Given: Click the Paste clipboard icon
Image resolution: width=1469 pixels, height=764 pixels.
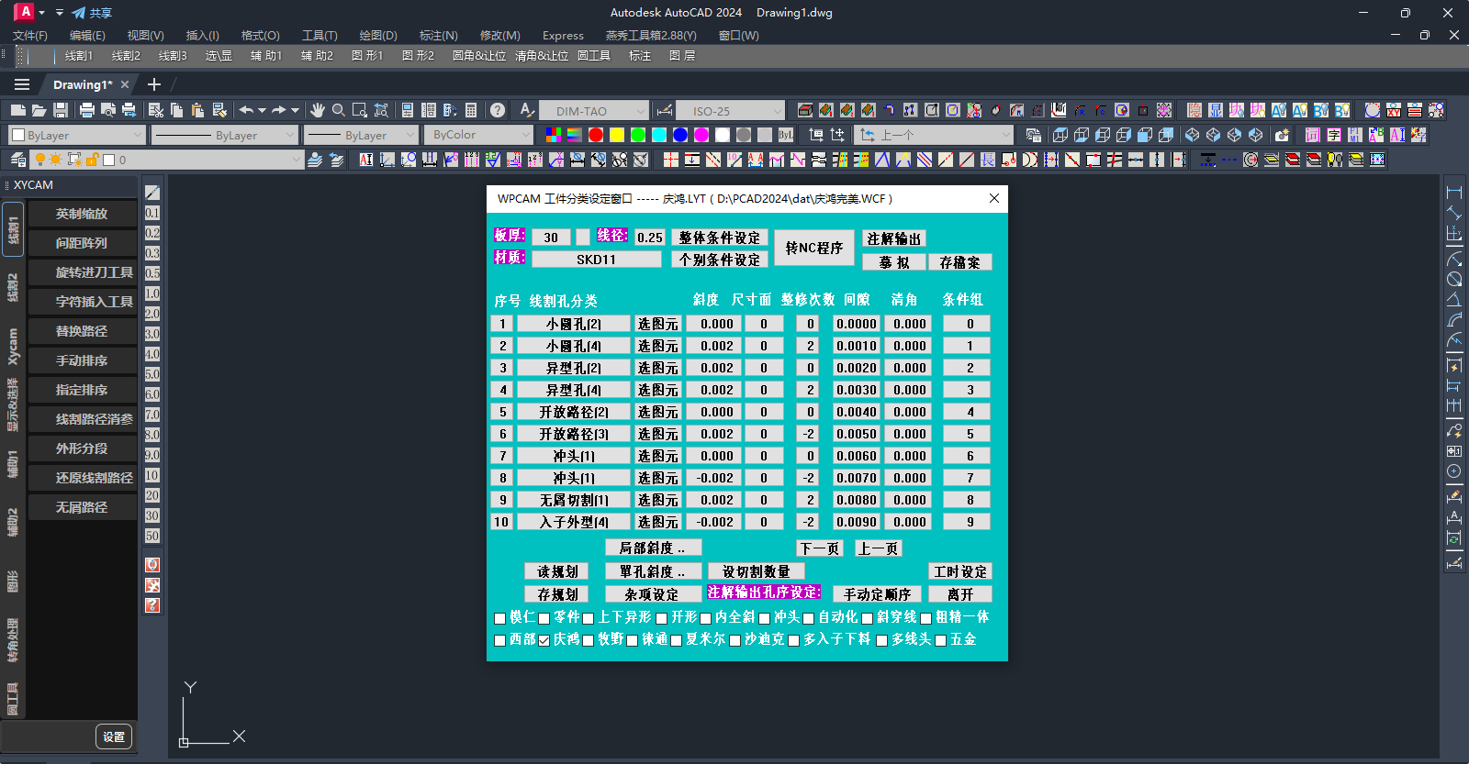Looking at the screenshot, I should (197, 110).
